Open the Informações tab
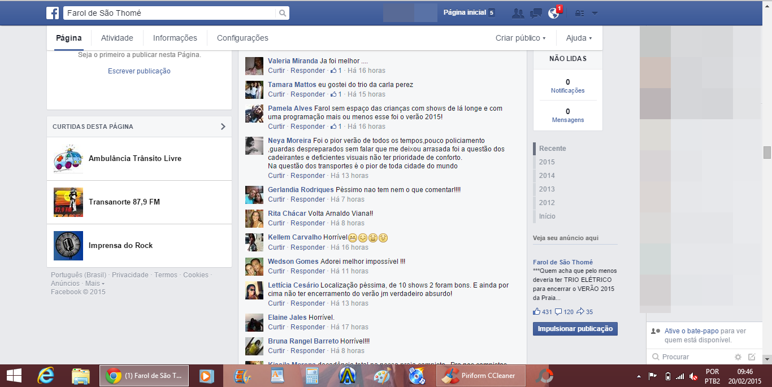This screenshot has height=387, width=772. tap(175, 38)
